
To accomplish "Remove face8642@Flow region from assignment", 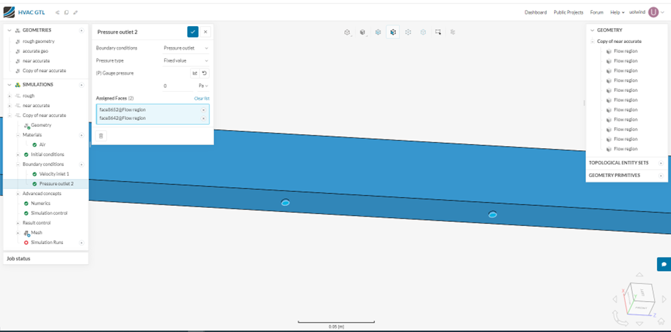I will [203, 118].
